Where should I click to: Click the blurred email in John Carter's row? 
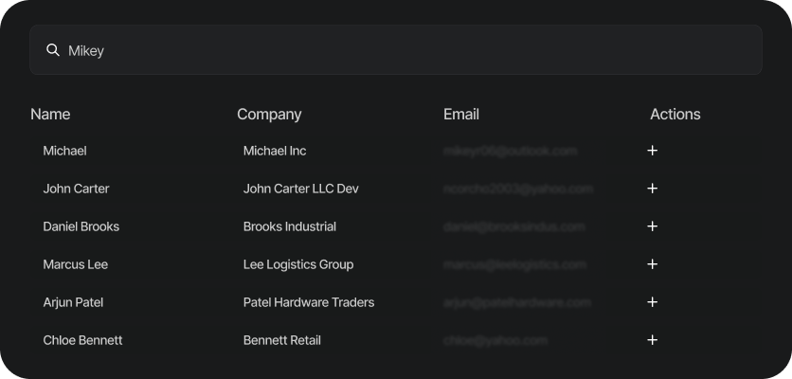click(x=518, y=189)
